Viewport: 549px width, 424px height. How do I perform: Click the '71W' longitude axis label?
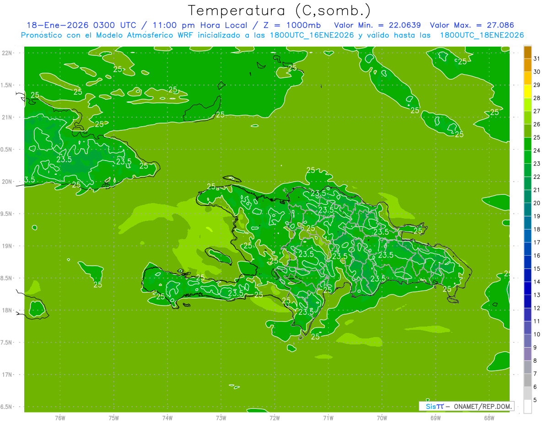pyautogui.click(x=328, y=418)
